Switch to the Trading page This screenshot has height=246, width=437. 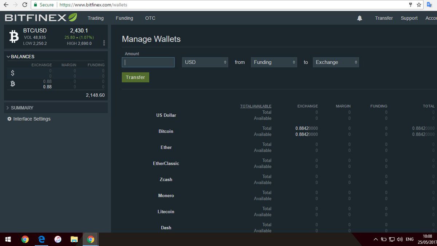click(95, 18)
